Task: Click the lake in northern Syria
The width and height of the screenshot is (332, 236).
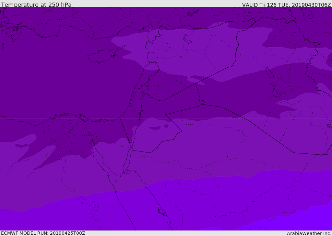Action: pyautogui.click(x=187, y=39)
